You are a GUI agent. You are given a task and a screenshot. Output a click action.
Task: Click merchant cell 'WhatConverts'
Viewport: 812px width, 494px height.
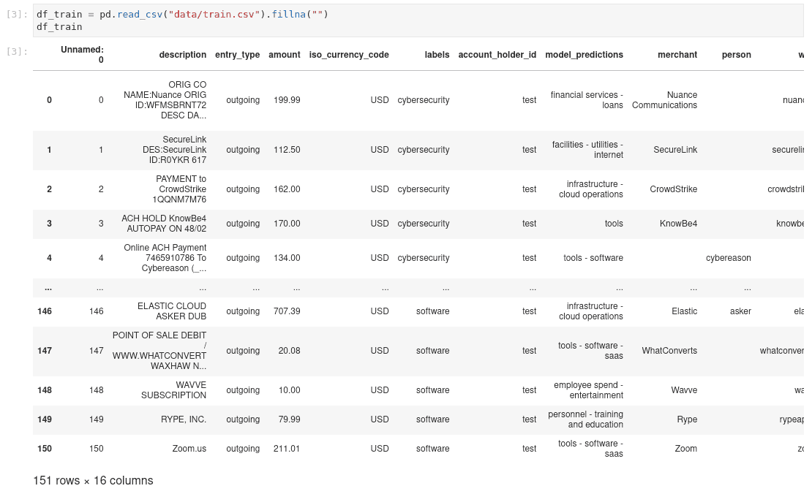tap(669, 351)
